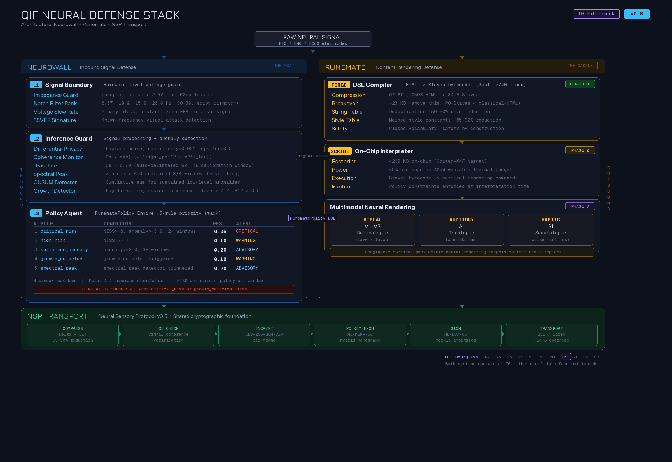This screenshot has height=462, width=672.
Task: Click THE MOAT tag
Action: click(x=284, y=66)
